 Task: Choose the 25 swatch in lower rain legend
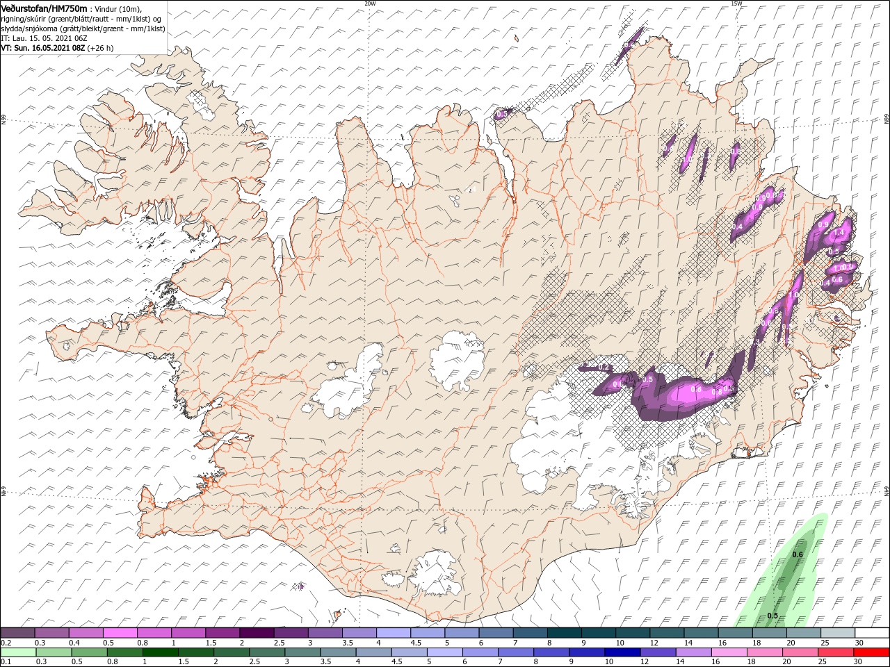click(x=835, y=652)
